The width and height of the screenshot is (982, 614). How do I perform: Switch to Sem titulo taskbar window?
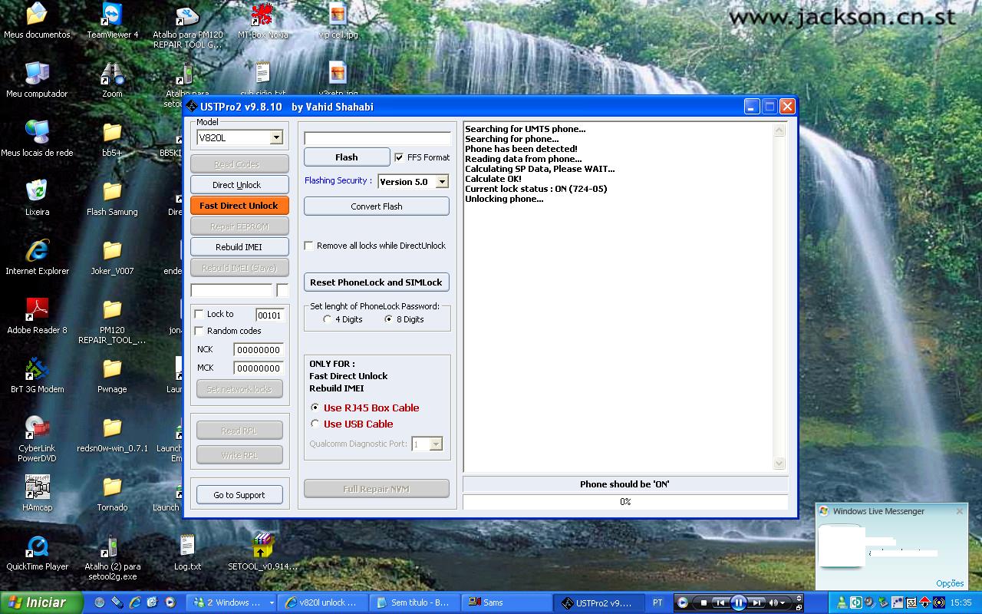(x=414, y=602)
